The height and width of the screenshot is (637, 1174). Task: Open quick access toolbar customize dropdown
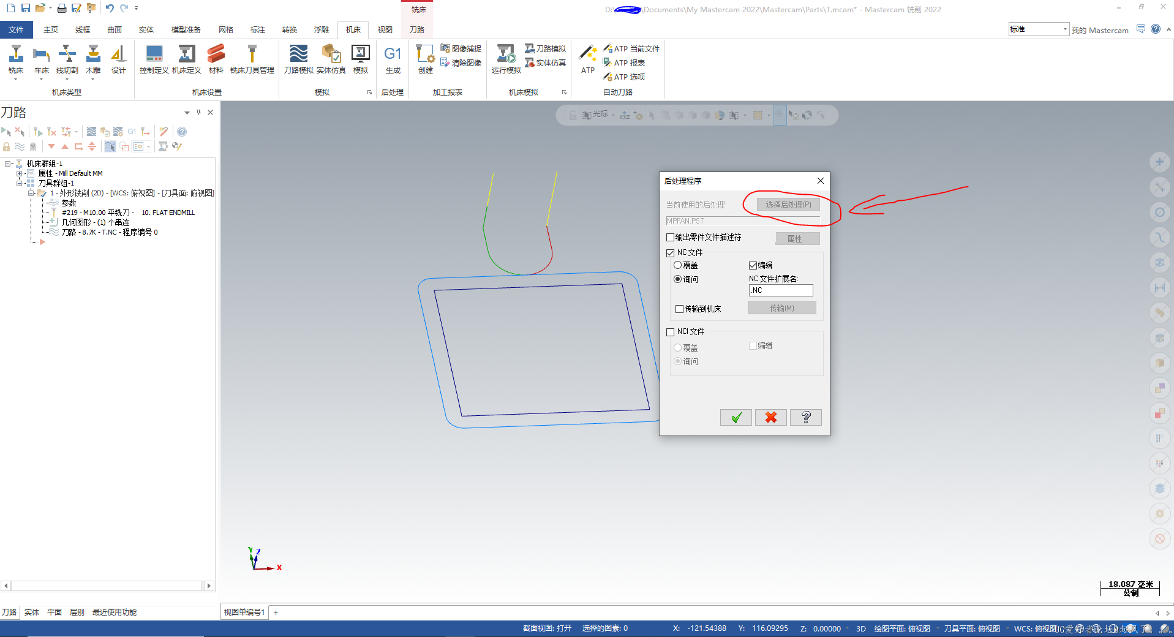pyautogui.click(x=136, y=8)
